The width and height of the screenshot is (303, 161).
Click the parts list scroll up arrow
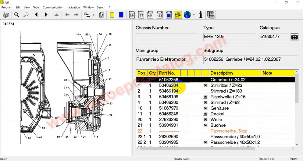(x=297, y=72)
